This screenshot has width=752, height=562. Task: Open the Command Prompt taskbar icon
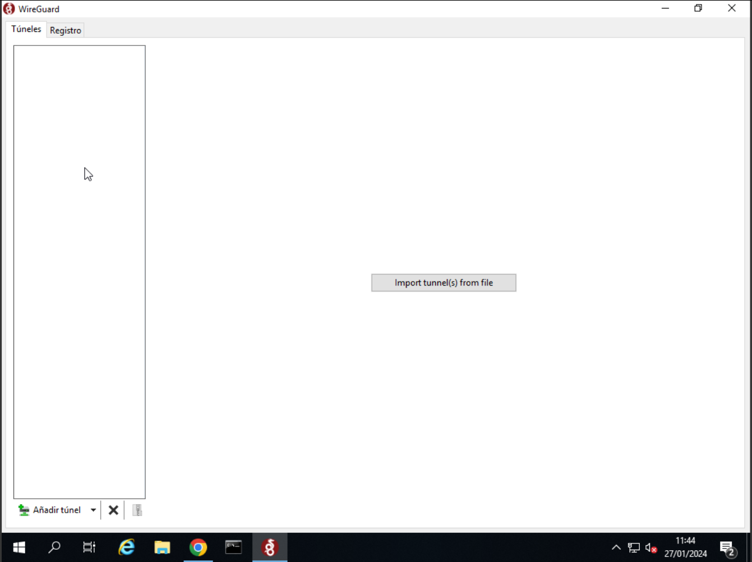pos(233,547)
